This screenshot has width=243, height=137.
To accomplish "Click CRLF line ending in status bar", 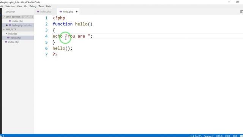I will tap(227, 136).
